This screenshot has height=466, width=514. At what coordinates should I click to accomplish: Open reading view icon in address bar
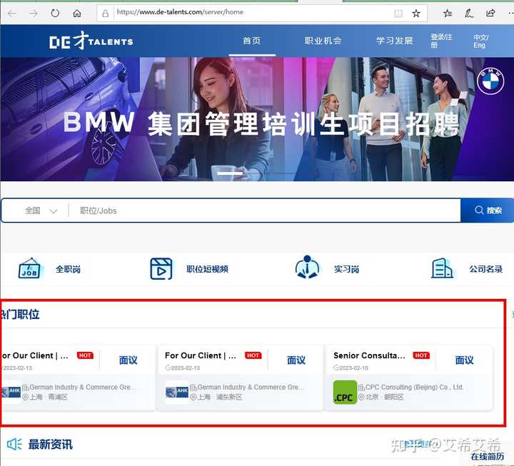tap(398, 14)
